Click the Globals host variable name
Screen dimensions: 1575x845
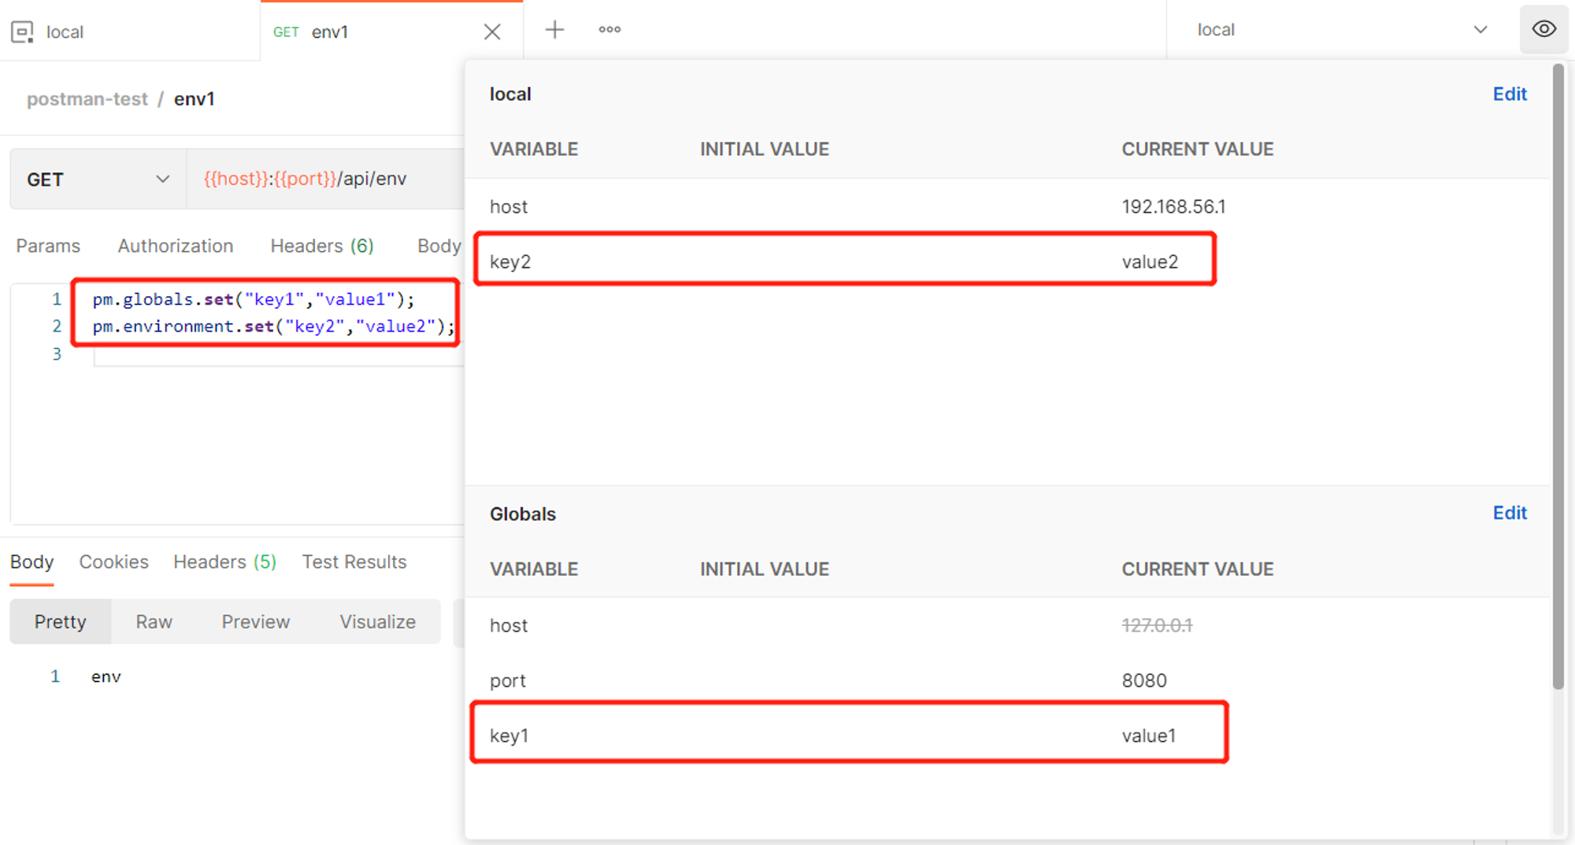pos(509,626)
